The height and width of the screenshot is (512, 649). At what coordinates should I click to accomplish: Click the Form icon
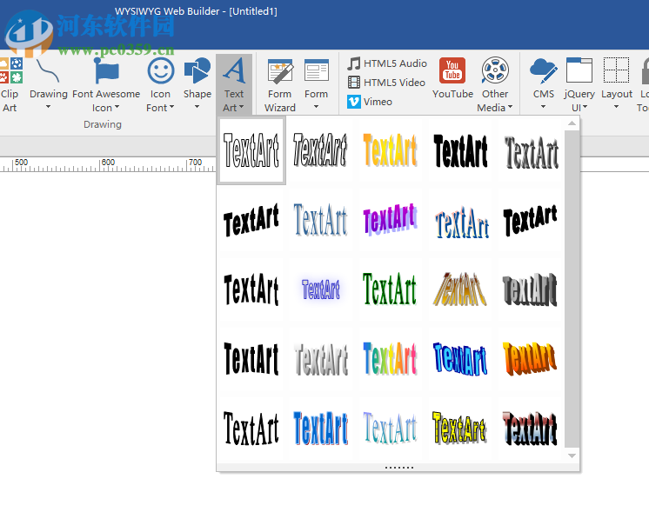tap(316, 70)
